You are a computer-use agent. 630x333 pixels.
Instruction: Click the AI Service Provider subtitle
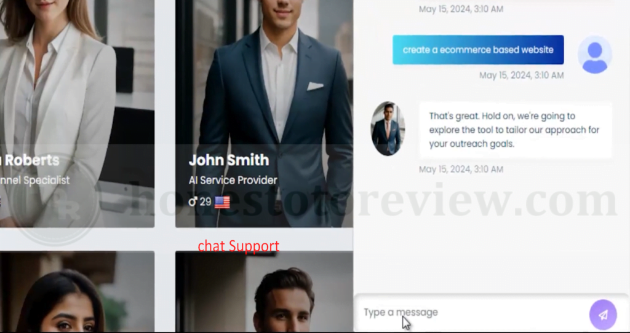pyautogui.click(x=233, y=180)
